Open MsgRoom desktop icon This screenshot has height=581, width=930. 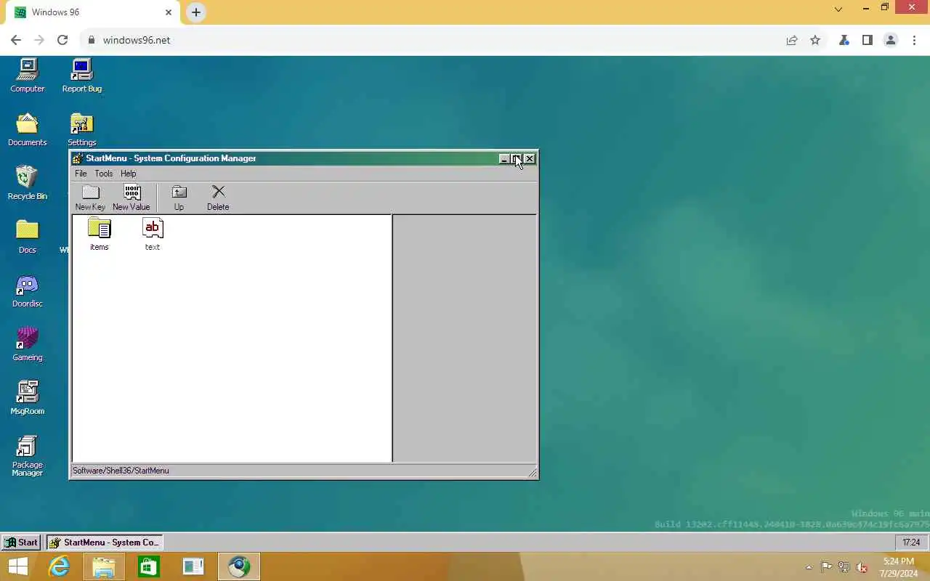coord(28,398)
